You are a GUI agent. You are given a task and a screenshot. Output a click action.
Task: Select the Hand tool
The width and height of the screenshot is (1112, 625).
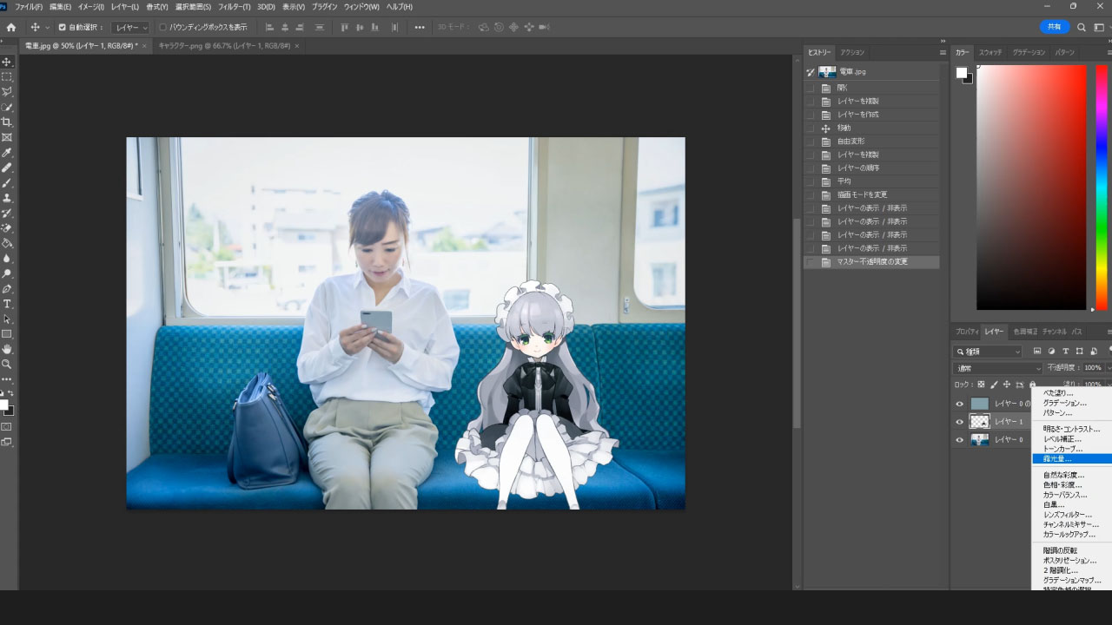pyautogui.click(x=7, y=349)
